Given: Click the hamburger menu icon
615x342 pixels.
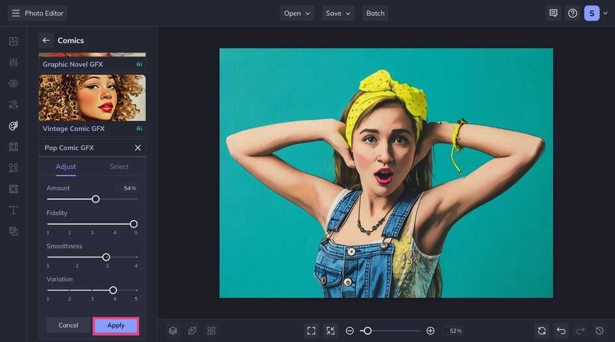Looking at the screenshot, I should (x=16, y=13).
